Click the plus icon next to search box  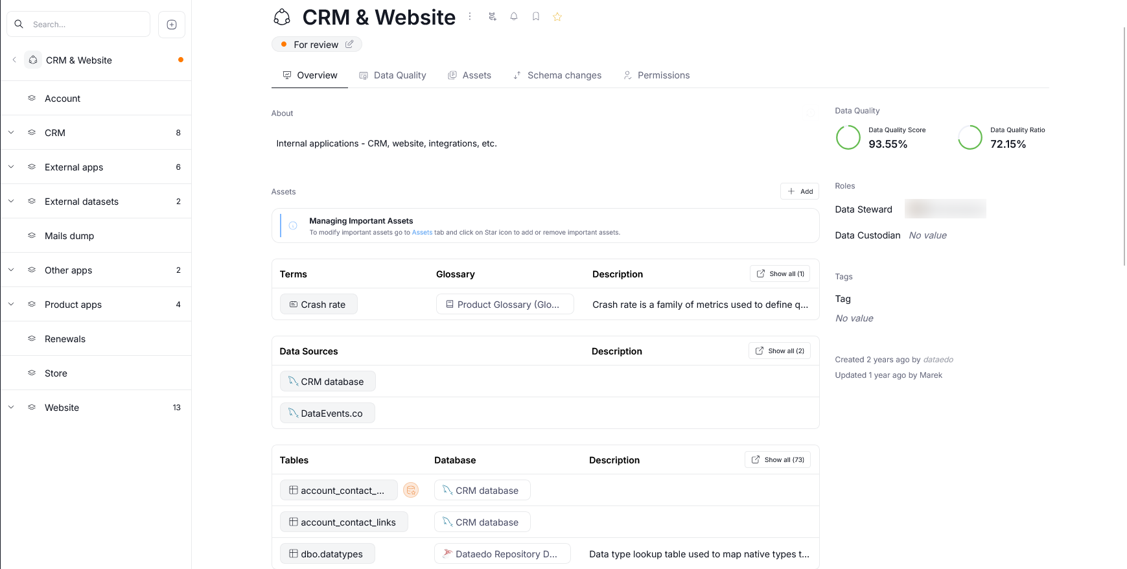coord(172,25)
